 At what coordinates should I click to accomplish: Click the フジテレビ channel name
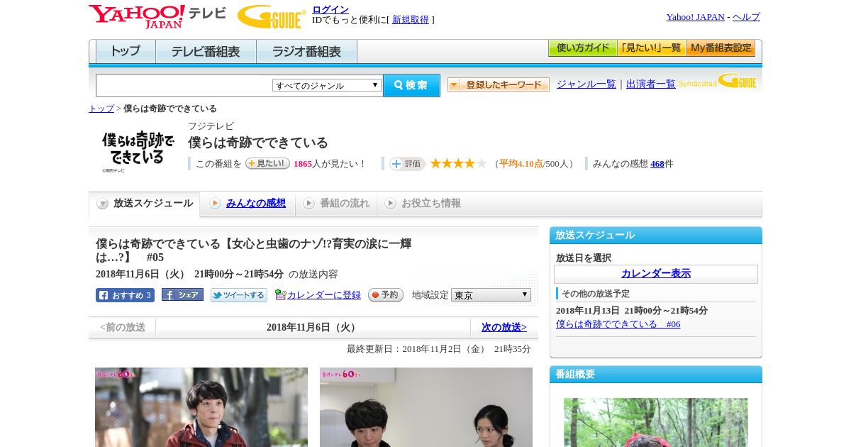point(211,126)
